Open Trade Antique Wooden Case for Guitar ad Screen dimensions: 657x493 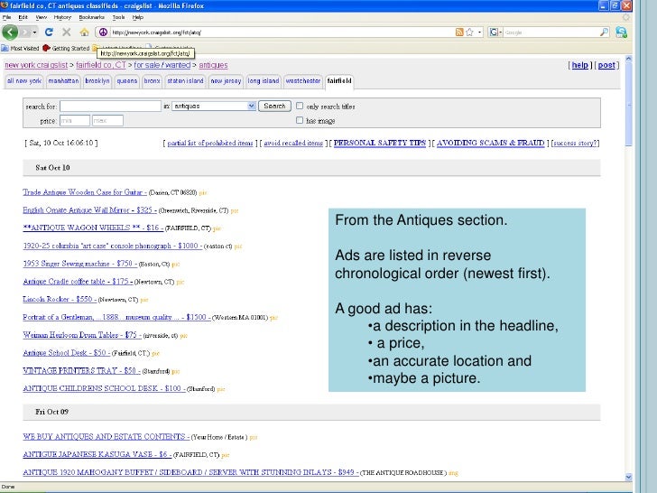tap(85, 192)
